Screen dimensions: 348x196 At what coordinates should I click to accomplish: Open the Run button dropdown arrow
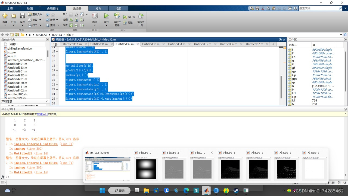pos(106,25)
